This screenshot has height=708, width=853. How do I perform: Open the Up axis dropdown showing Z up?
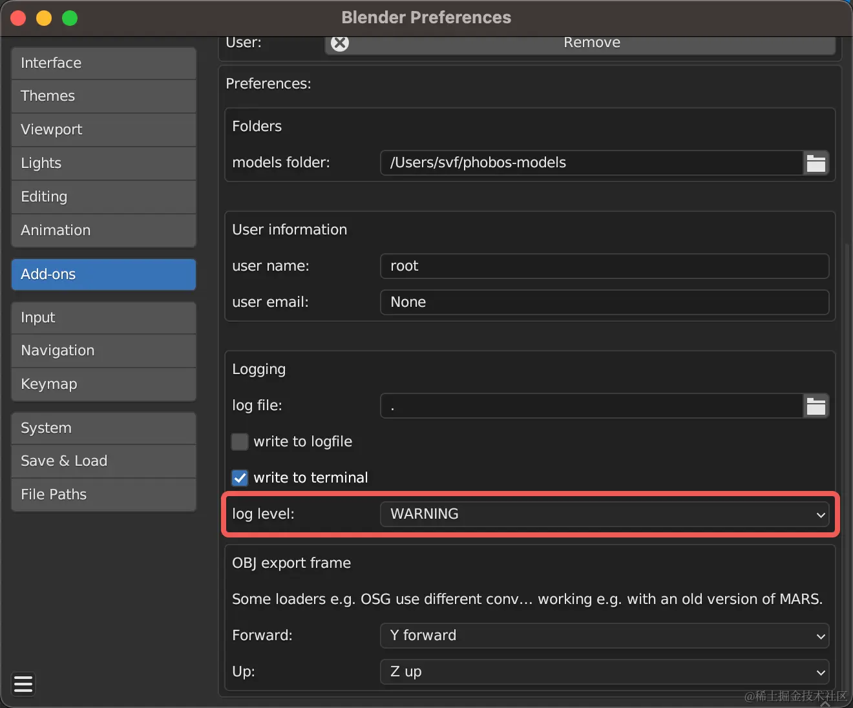[x=604, y=672]
